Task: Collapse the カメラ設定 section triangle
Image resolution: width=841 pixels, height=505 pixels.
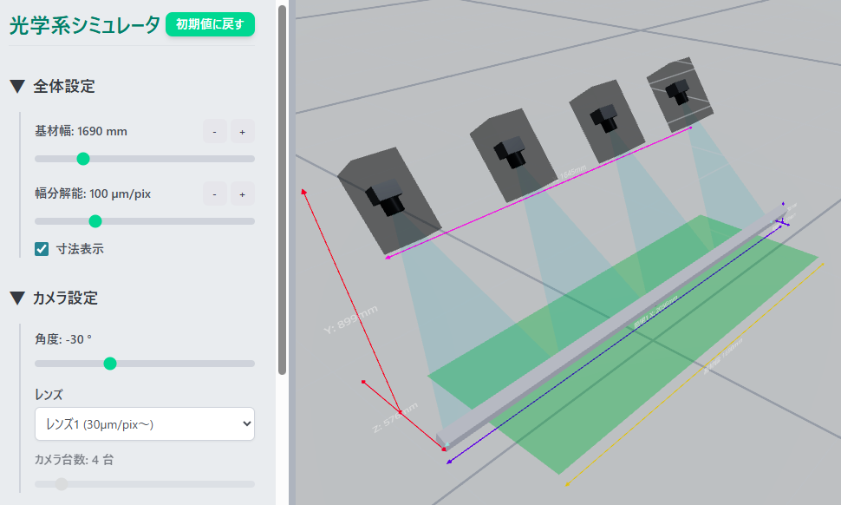Action: [17, 298]
